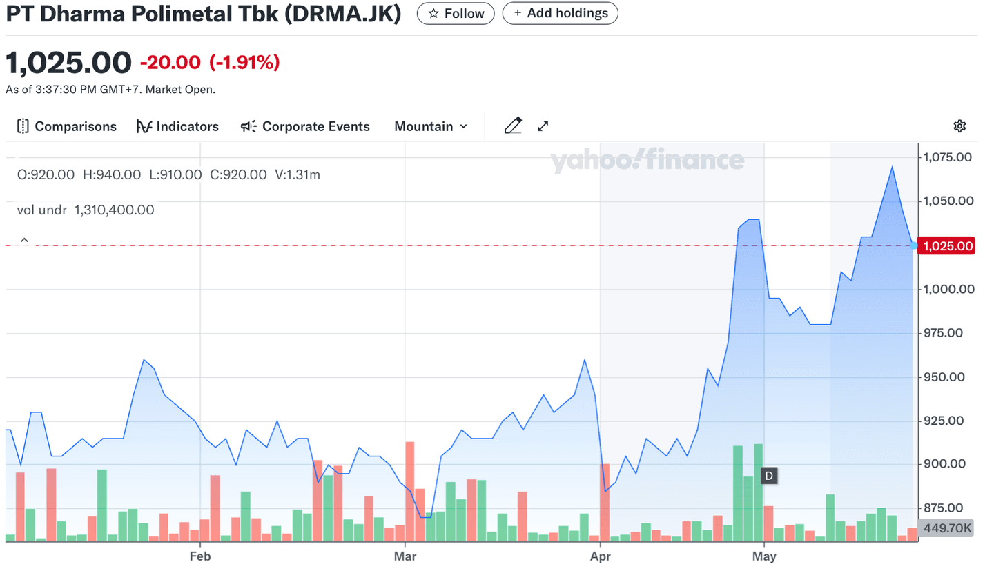The image size is (994, 582).
Task: Select the drawing pencil tool
Action: click(x=513, y=126)
